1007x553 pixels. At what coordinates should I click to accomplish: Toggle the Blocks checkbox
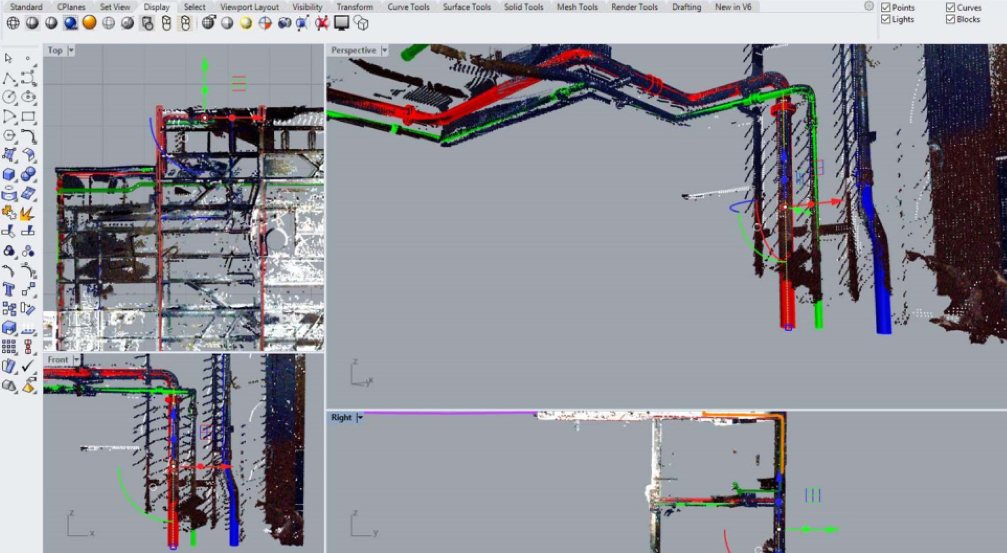(950, 19)
